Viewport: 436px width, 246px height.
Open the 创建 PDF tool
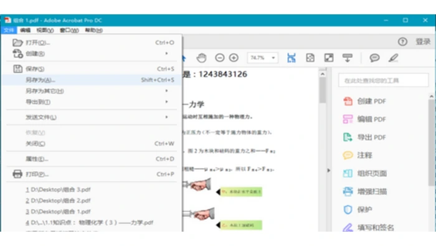point(364,101)
